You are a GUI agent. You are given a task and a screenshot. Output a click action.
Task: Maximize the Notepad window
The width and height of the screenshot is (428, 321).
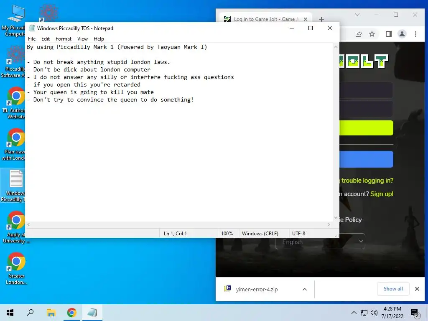tap(311, 28)
